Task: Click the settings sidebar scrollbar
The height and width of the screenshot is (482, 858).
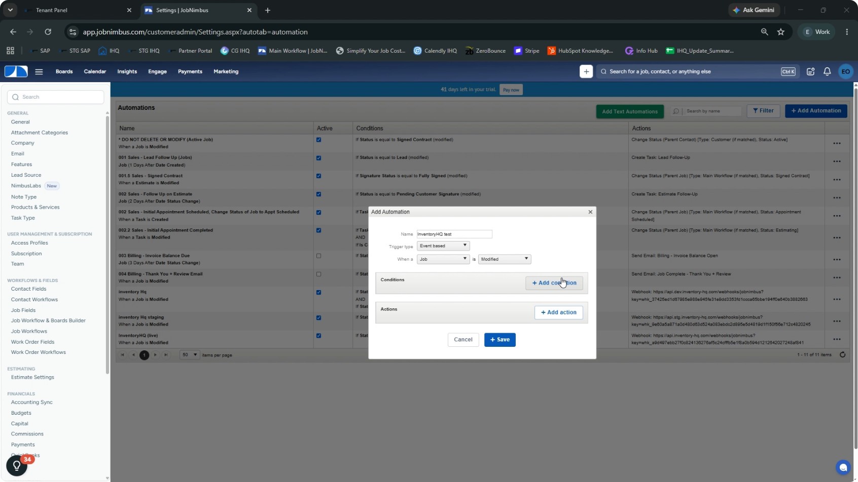Action: point(107,246)
